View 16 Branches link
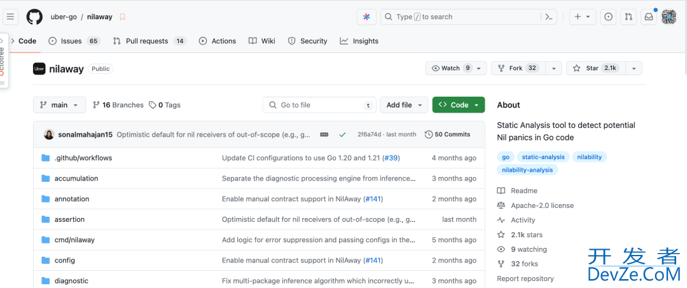687x288 pixels. [118, 105]
